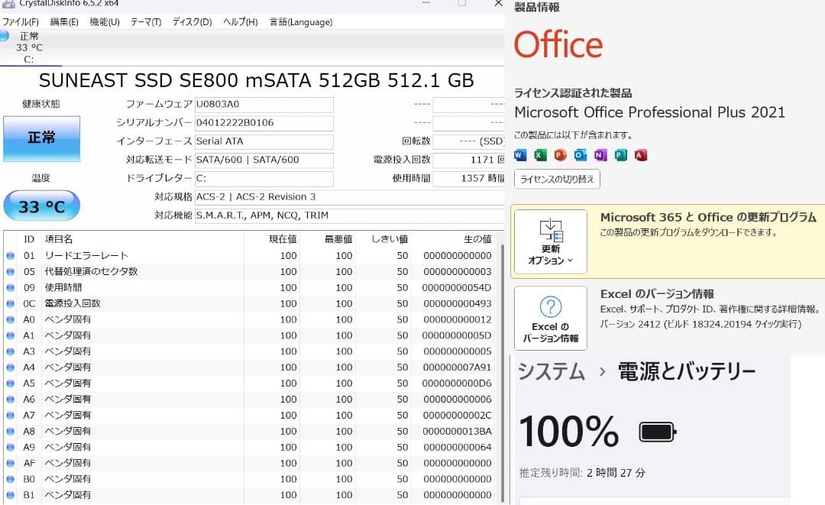
Task: Click the 33 °C temperature gauge
Action: [x=41, y=205]
